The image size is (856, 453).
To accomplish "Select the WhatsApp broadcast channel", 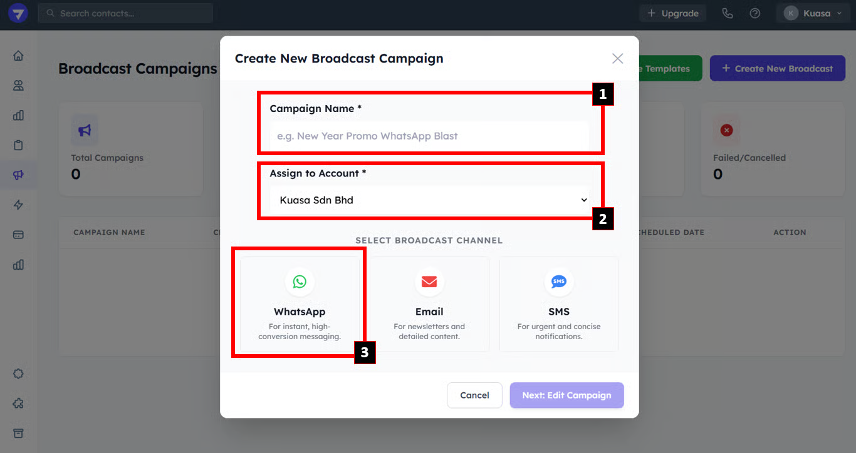I will (300, 304).
